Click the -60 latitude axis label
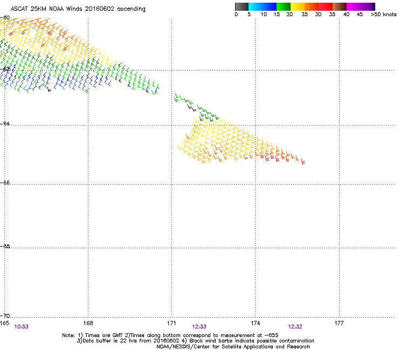The height and width of the screenshot is (350, 399). [5, 18]
